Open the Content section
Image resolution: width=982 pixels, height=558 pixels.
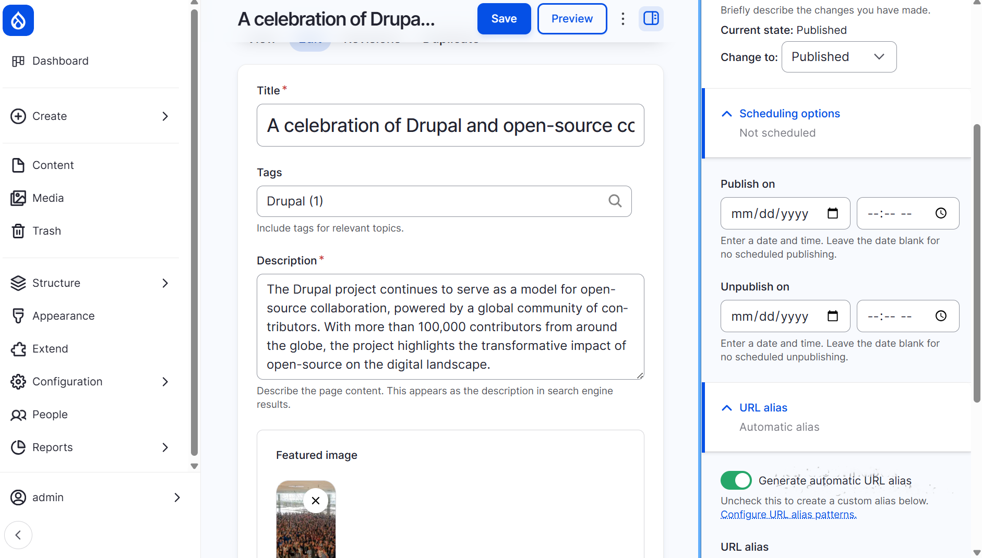[x=53, y=165]
